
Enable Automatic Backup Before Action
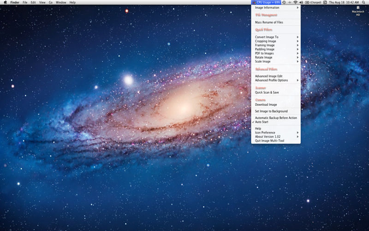click(276, 118)
